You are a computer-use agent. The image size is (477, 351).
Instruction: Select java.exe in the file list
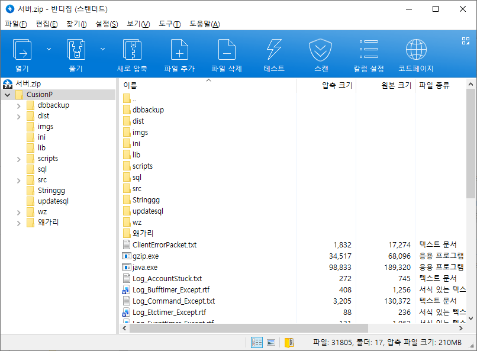(145, 268)
